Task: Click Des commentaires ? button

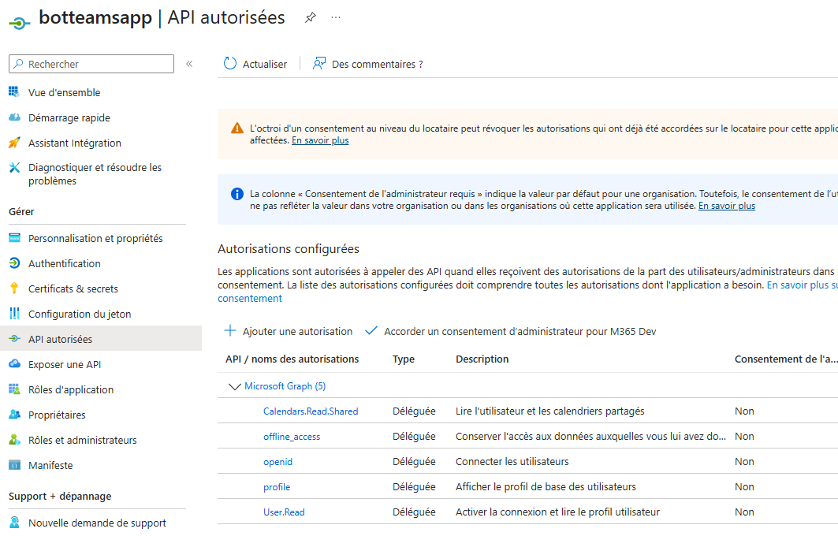Action: (x=378, y=64)
